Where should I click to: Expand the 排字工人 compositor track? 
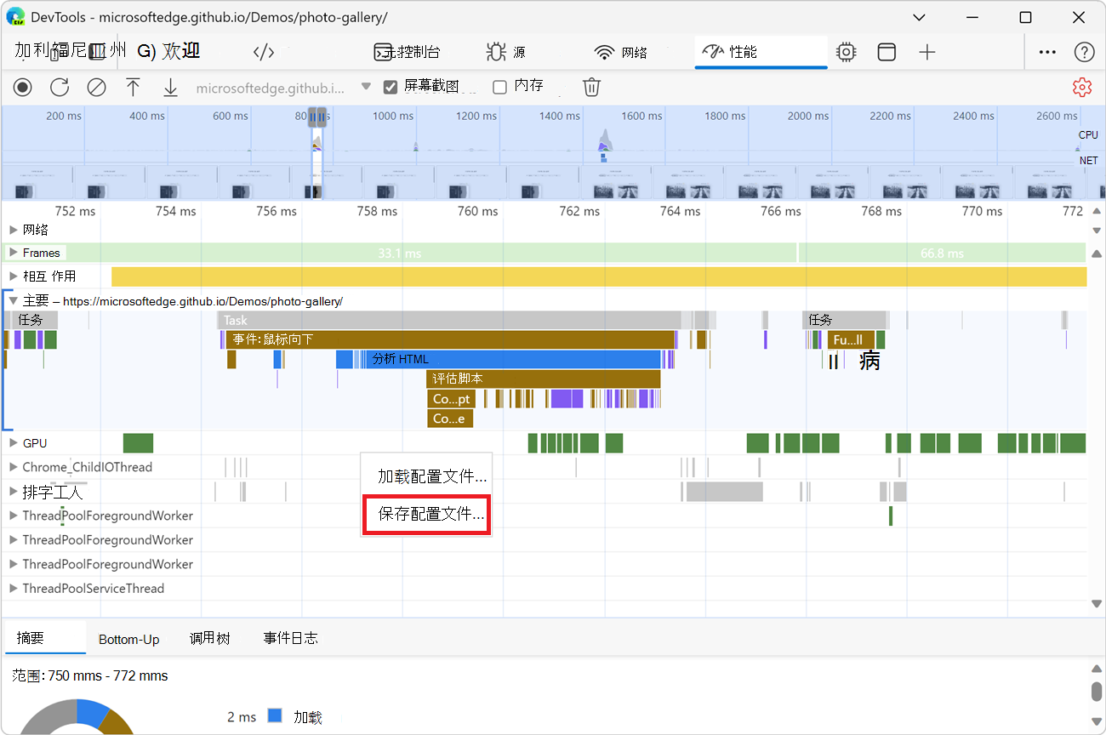click(x=13, y=492)
